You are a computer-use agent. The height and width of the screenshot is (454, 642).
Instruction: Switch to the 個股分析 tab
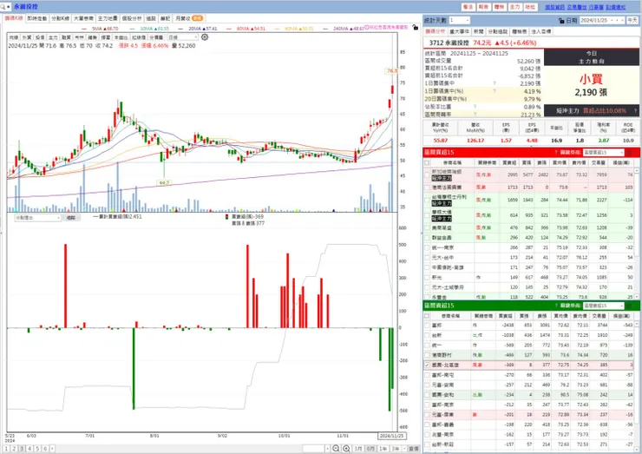[x=132, y=18]
